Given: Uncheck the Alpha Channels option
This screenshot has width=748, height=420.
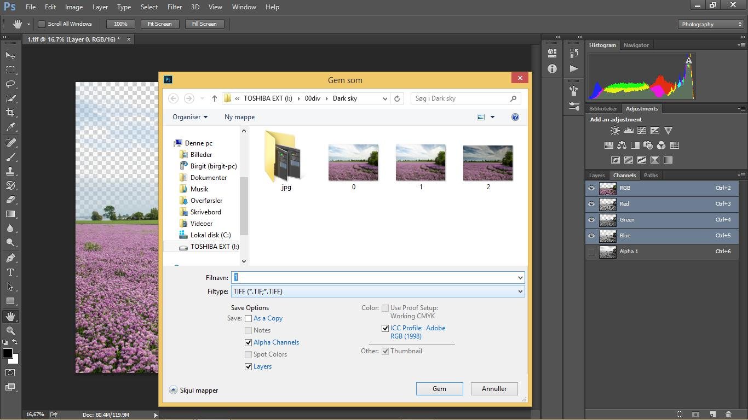Looking at the screenshot, I should coord(248,342).
